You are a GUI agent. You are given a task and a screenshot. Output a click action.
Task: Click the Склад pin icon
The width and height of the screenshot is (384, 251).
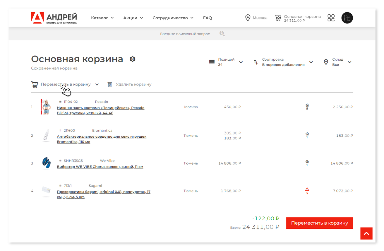[326, 62]
